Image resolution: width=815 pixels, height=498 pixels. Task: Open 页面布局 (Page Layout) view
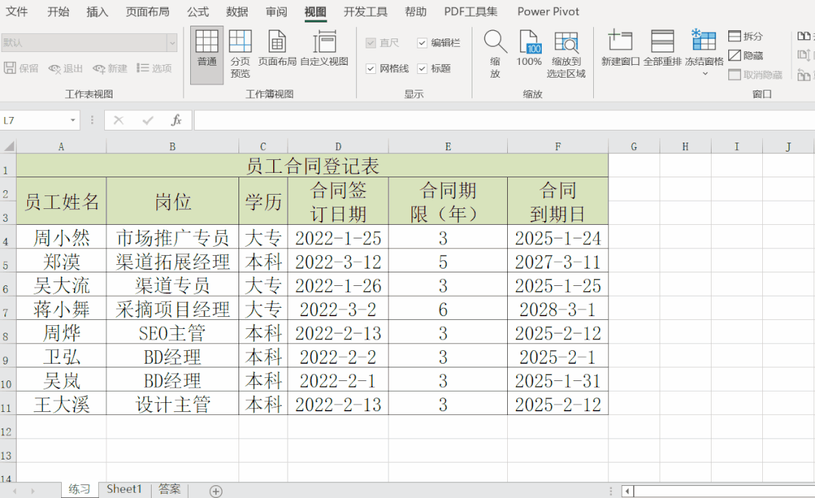click(276, 45)
